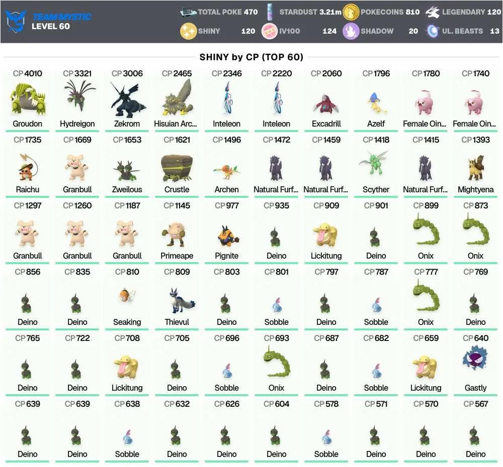Open the Granbull card with CP 1669

pos(77,166)
